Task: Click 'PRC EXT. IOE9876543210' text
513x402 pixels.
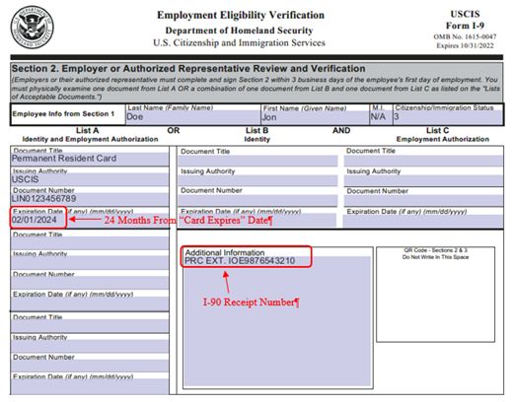Action: [x=240, y=261]
